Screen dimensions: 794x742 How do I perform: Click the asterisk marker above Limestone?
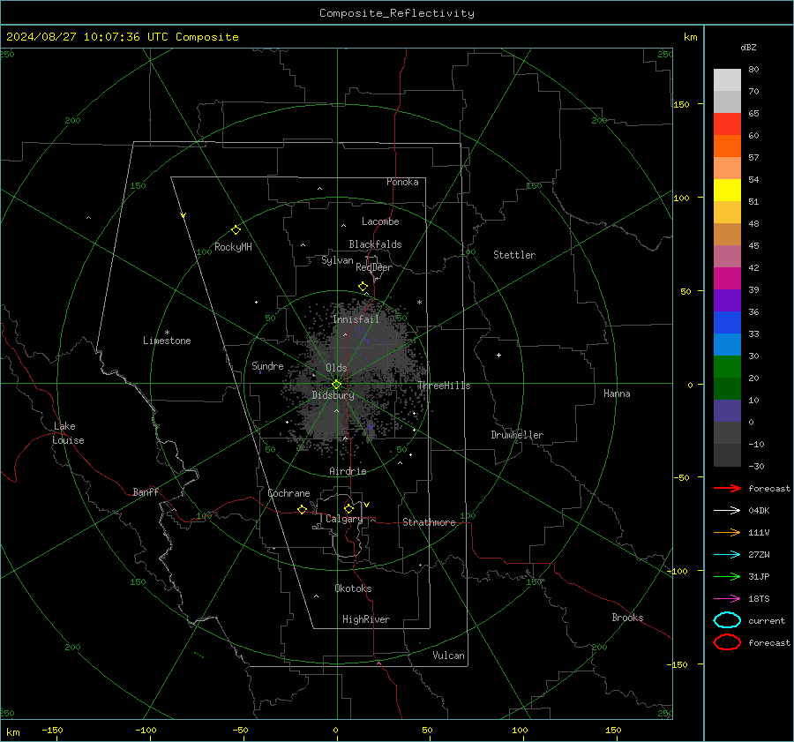[167, 333]
